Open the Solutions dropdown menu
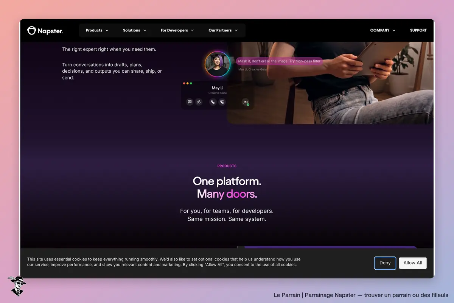 click(135, 30)
